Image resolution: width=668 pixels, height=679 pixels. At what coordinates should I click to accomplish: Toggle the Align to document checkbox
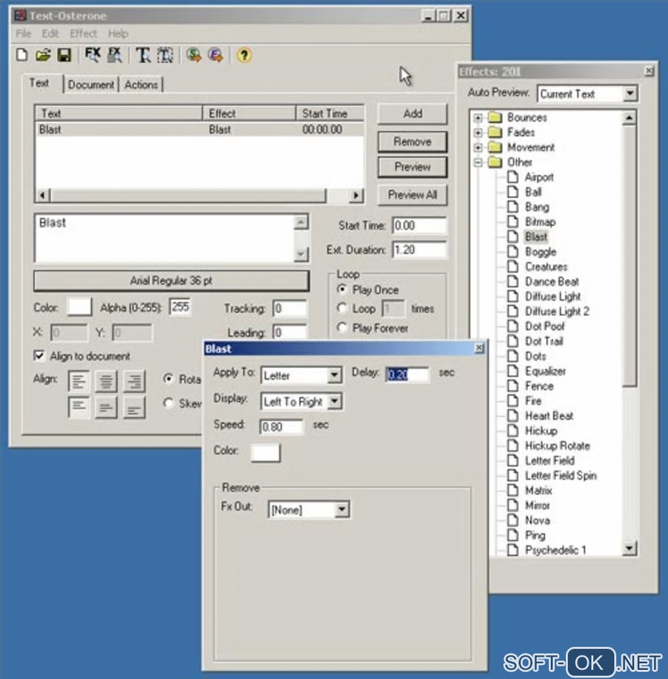point(39,355)
